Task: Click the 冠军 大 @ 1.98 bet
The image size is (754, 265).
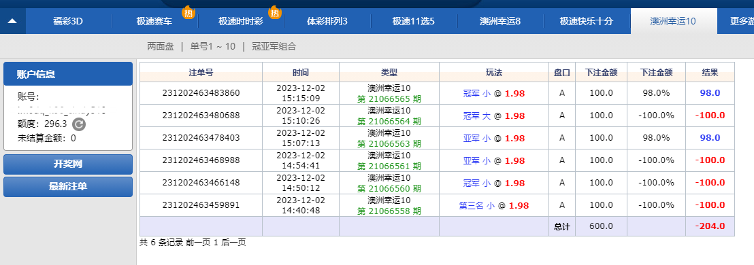Action: (x=494, y=116)
